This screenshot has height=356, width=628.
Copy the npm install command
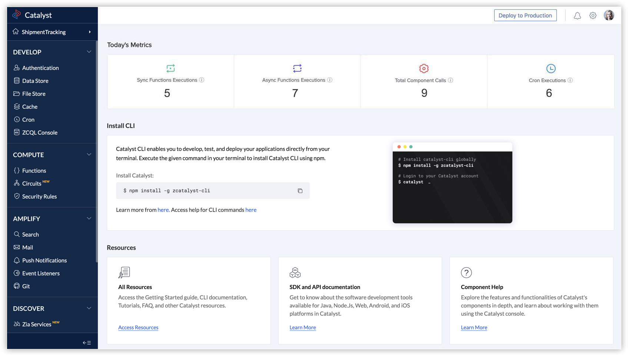300,191
